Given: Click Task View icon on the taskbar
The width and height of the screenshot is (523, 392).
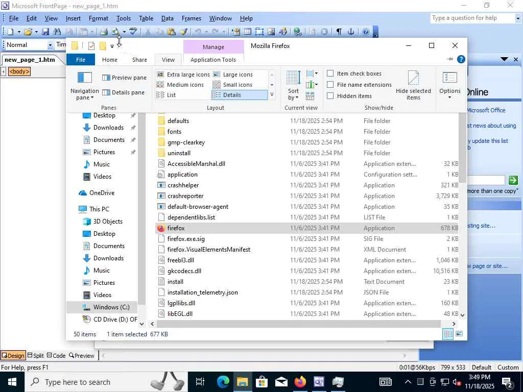Looking at the screenshot, I should pyautogui.click(x=200, y=382).
